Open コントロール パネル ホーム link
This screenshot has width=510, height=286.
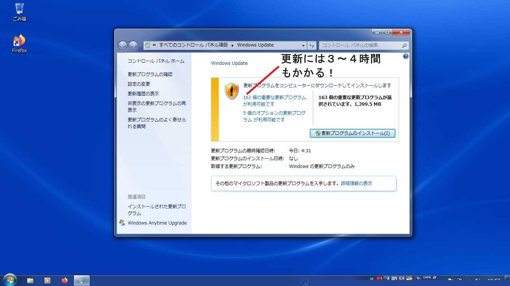pos(156,61)
